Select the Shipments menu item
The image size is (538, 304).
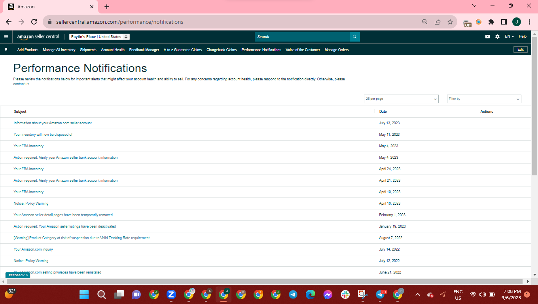[88, 50]
